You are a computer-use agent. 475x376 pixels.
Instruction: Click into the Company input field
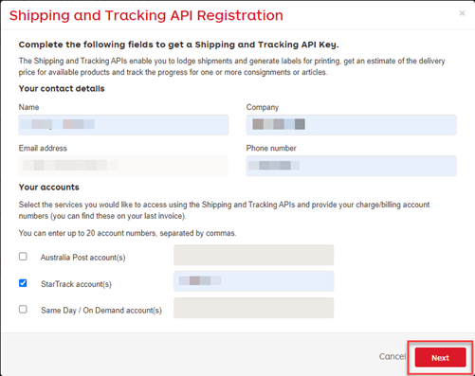(351, 125)
